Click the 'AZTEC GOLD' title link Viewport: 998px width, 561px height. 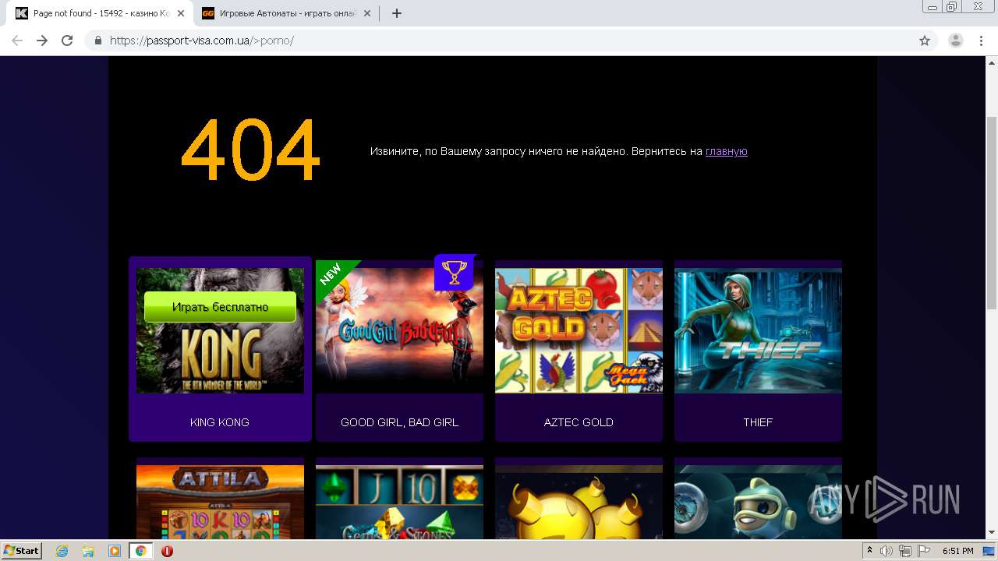coord(579,422)
